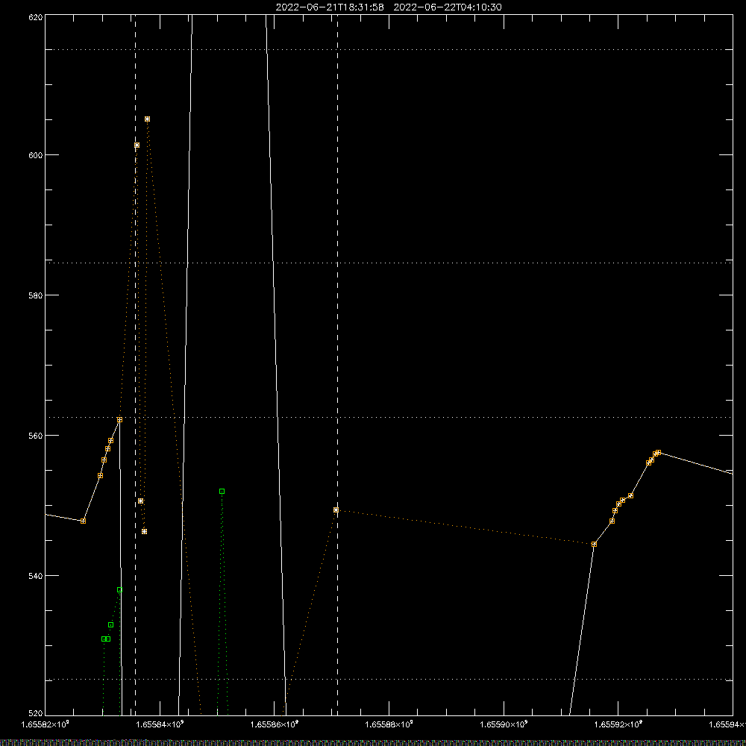Select the orange data point at 562 on dotted line
Screen dimensions: 746x746
(x=120, y=419)
